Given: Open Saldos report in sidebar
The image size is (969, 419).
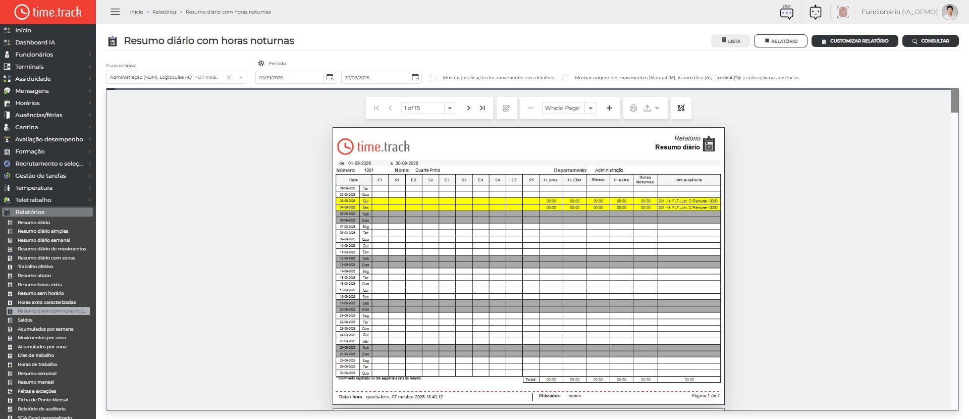Looking at the screenshot, I should coord(25,320).
